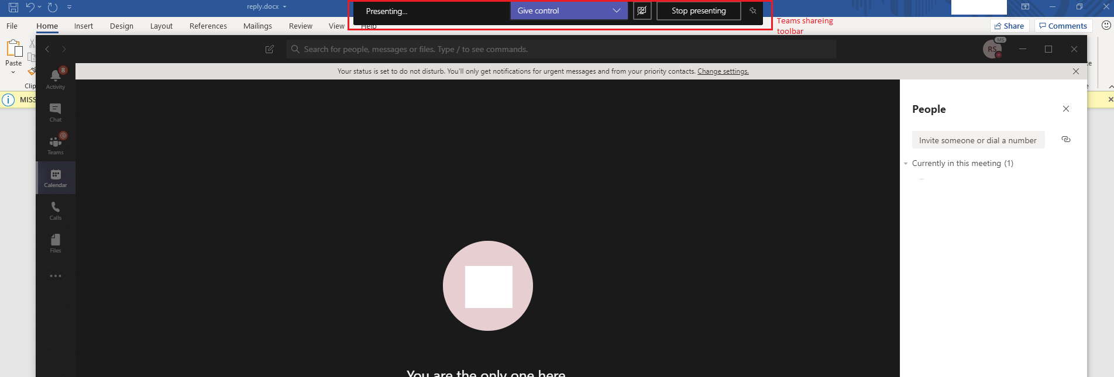Go to the Mailings ribbon tab
The width and height of the screenshot is (1114, 377).
coord(257,26)
